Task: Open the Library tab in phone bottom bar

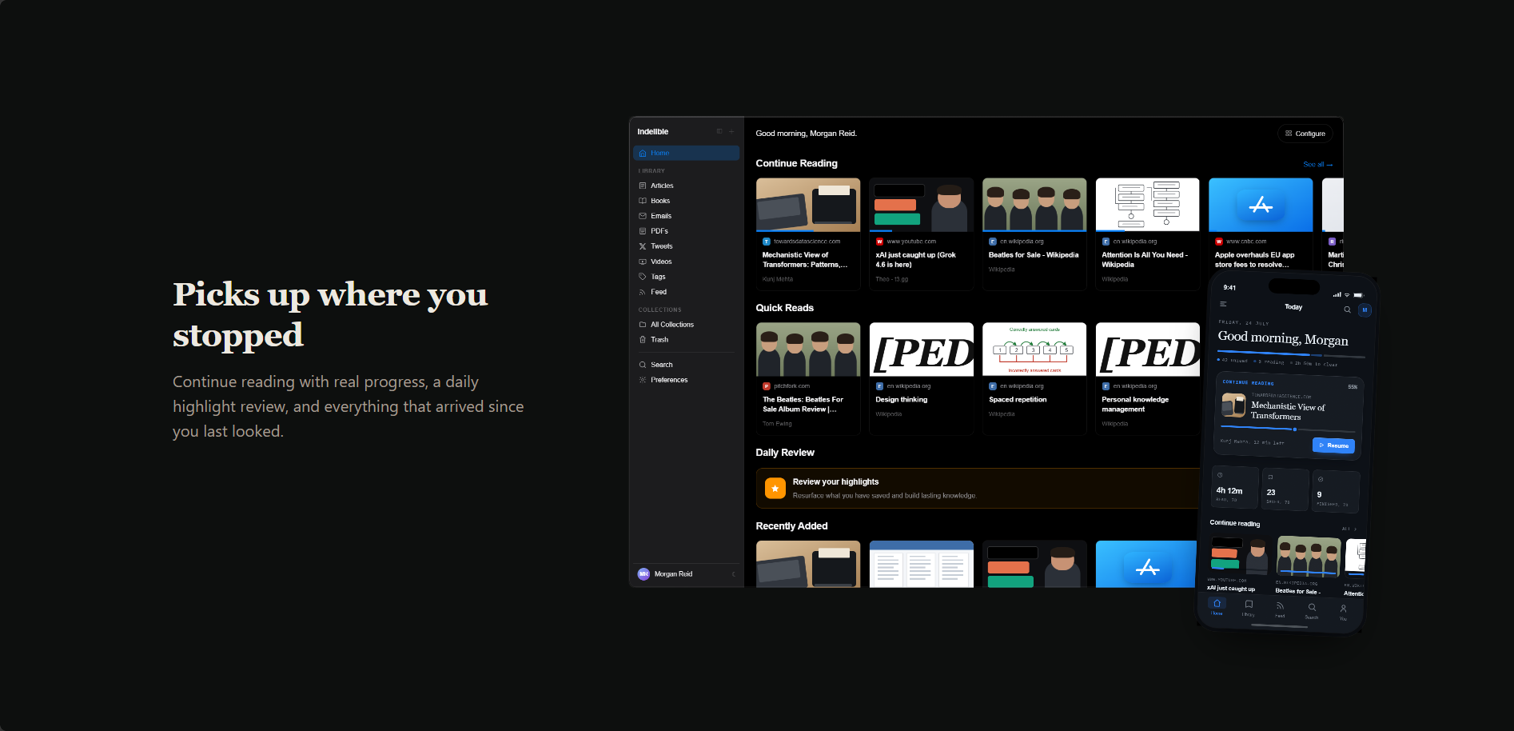Action: point(1248,609)
